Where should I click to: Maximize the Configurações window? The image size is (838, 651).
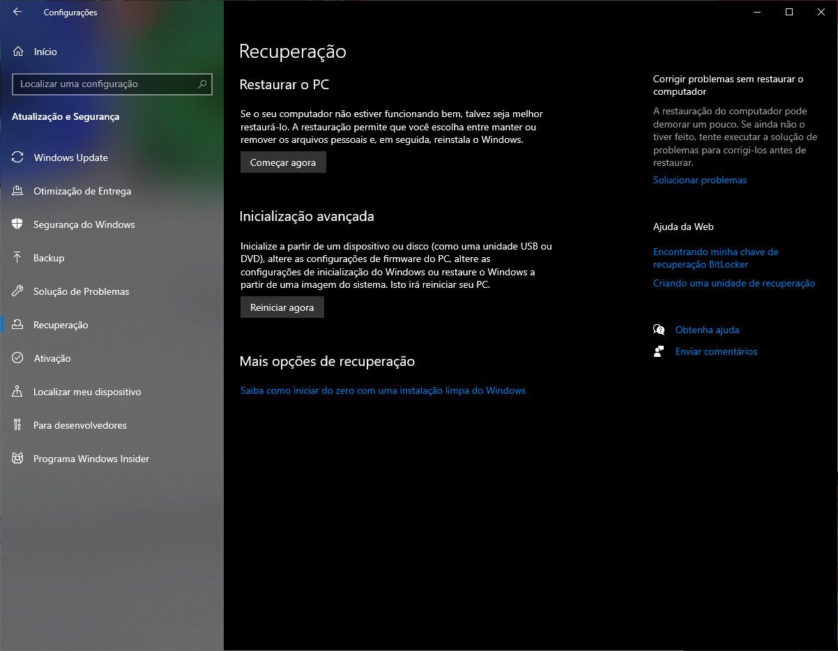(789, 12)
